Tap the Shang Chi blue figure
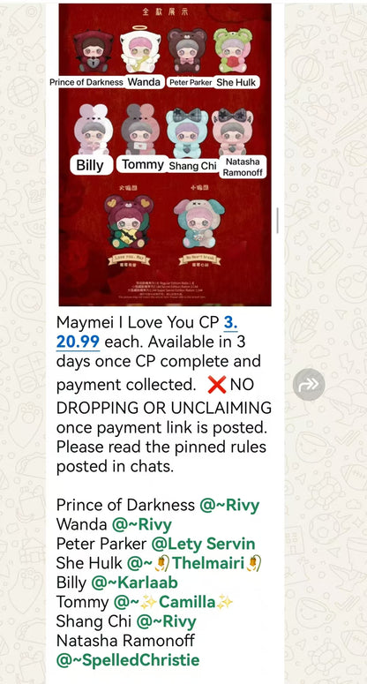The width and height of the screenshot is (367, 684). pos(187,133)
